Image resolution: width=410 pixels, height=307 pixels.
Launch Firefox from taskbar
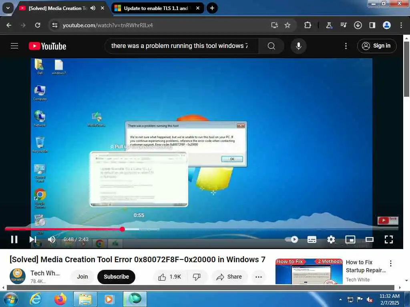pyautogui.click(x=60, y=299)
